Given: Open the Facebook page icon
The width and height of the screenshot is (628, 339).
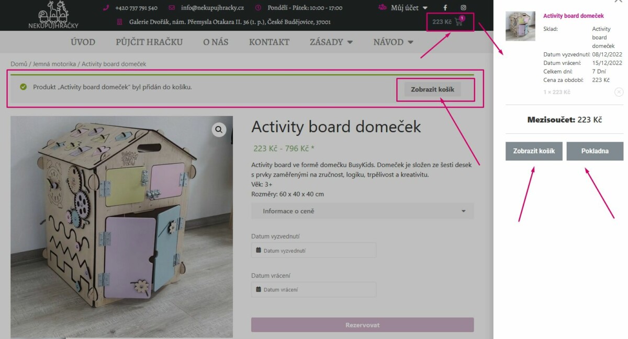Looking at the screenshot, I should click(x=445, y=8).
